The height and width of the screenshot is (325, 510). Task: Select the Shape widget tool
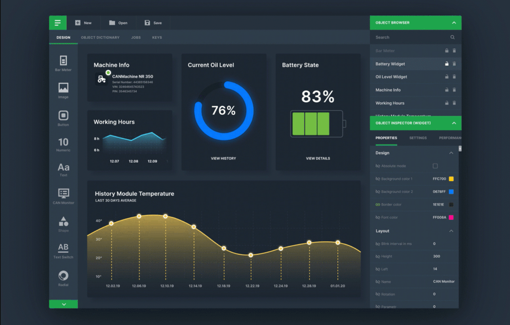[63, 224]
